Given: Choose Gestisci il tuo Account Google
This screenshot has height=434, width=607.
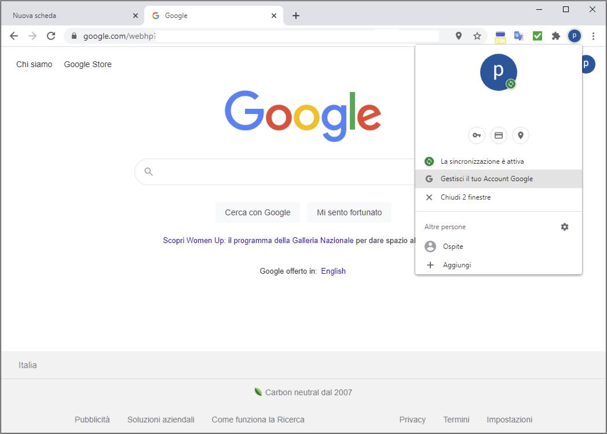Looking at the screenshot, I should pos(499,179).
